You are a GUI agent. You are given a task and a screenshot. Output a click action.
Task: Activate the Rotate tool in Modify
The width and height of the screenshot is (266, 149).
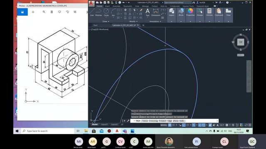coord(130,10)
